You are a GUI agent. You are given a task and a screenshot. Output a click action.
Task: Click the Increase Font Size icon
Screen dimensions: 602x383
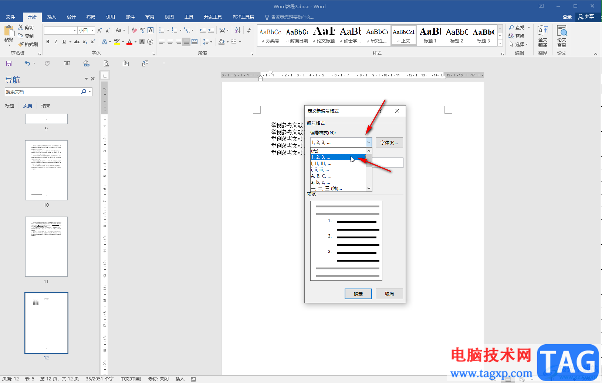point(99,30)
